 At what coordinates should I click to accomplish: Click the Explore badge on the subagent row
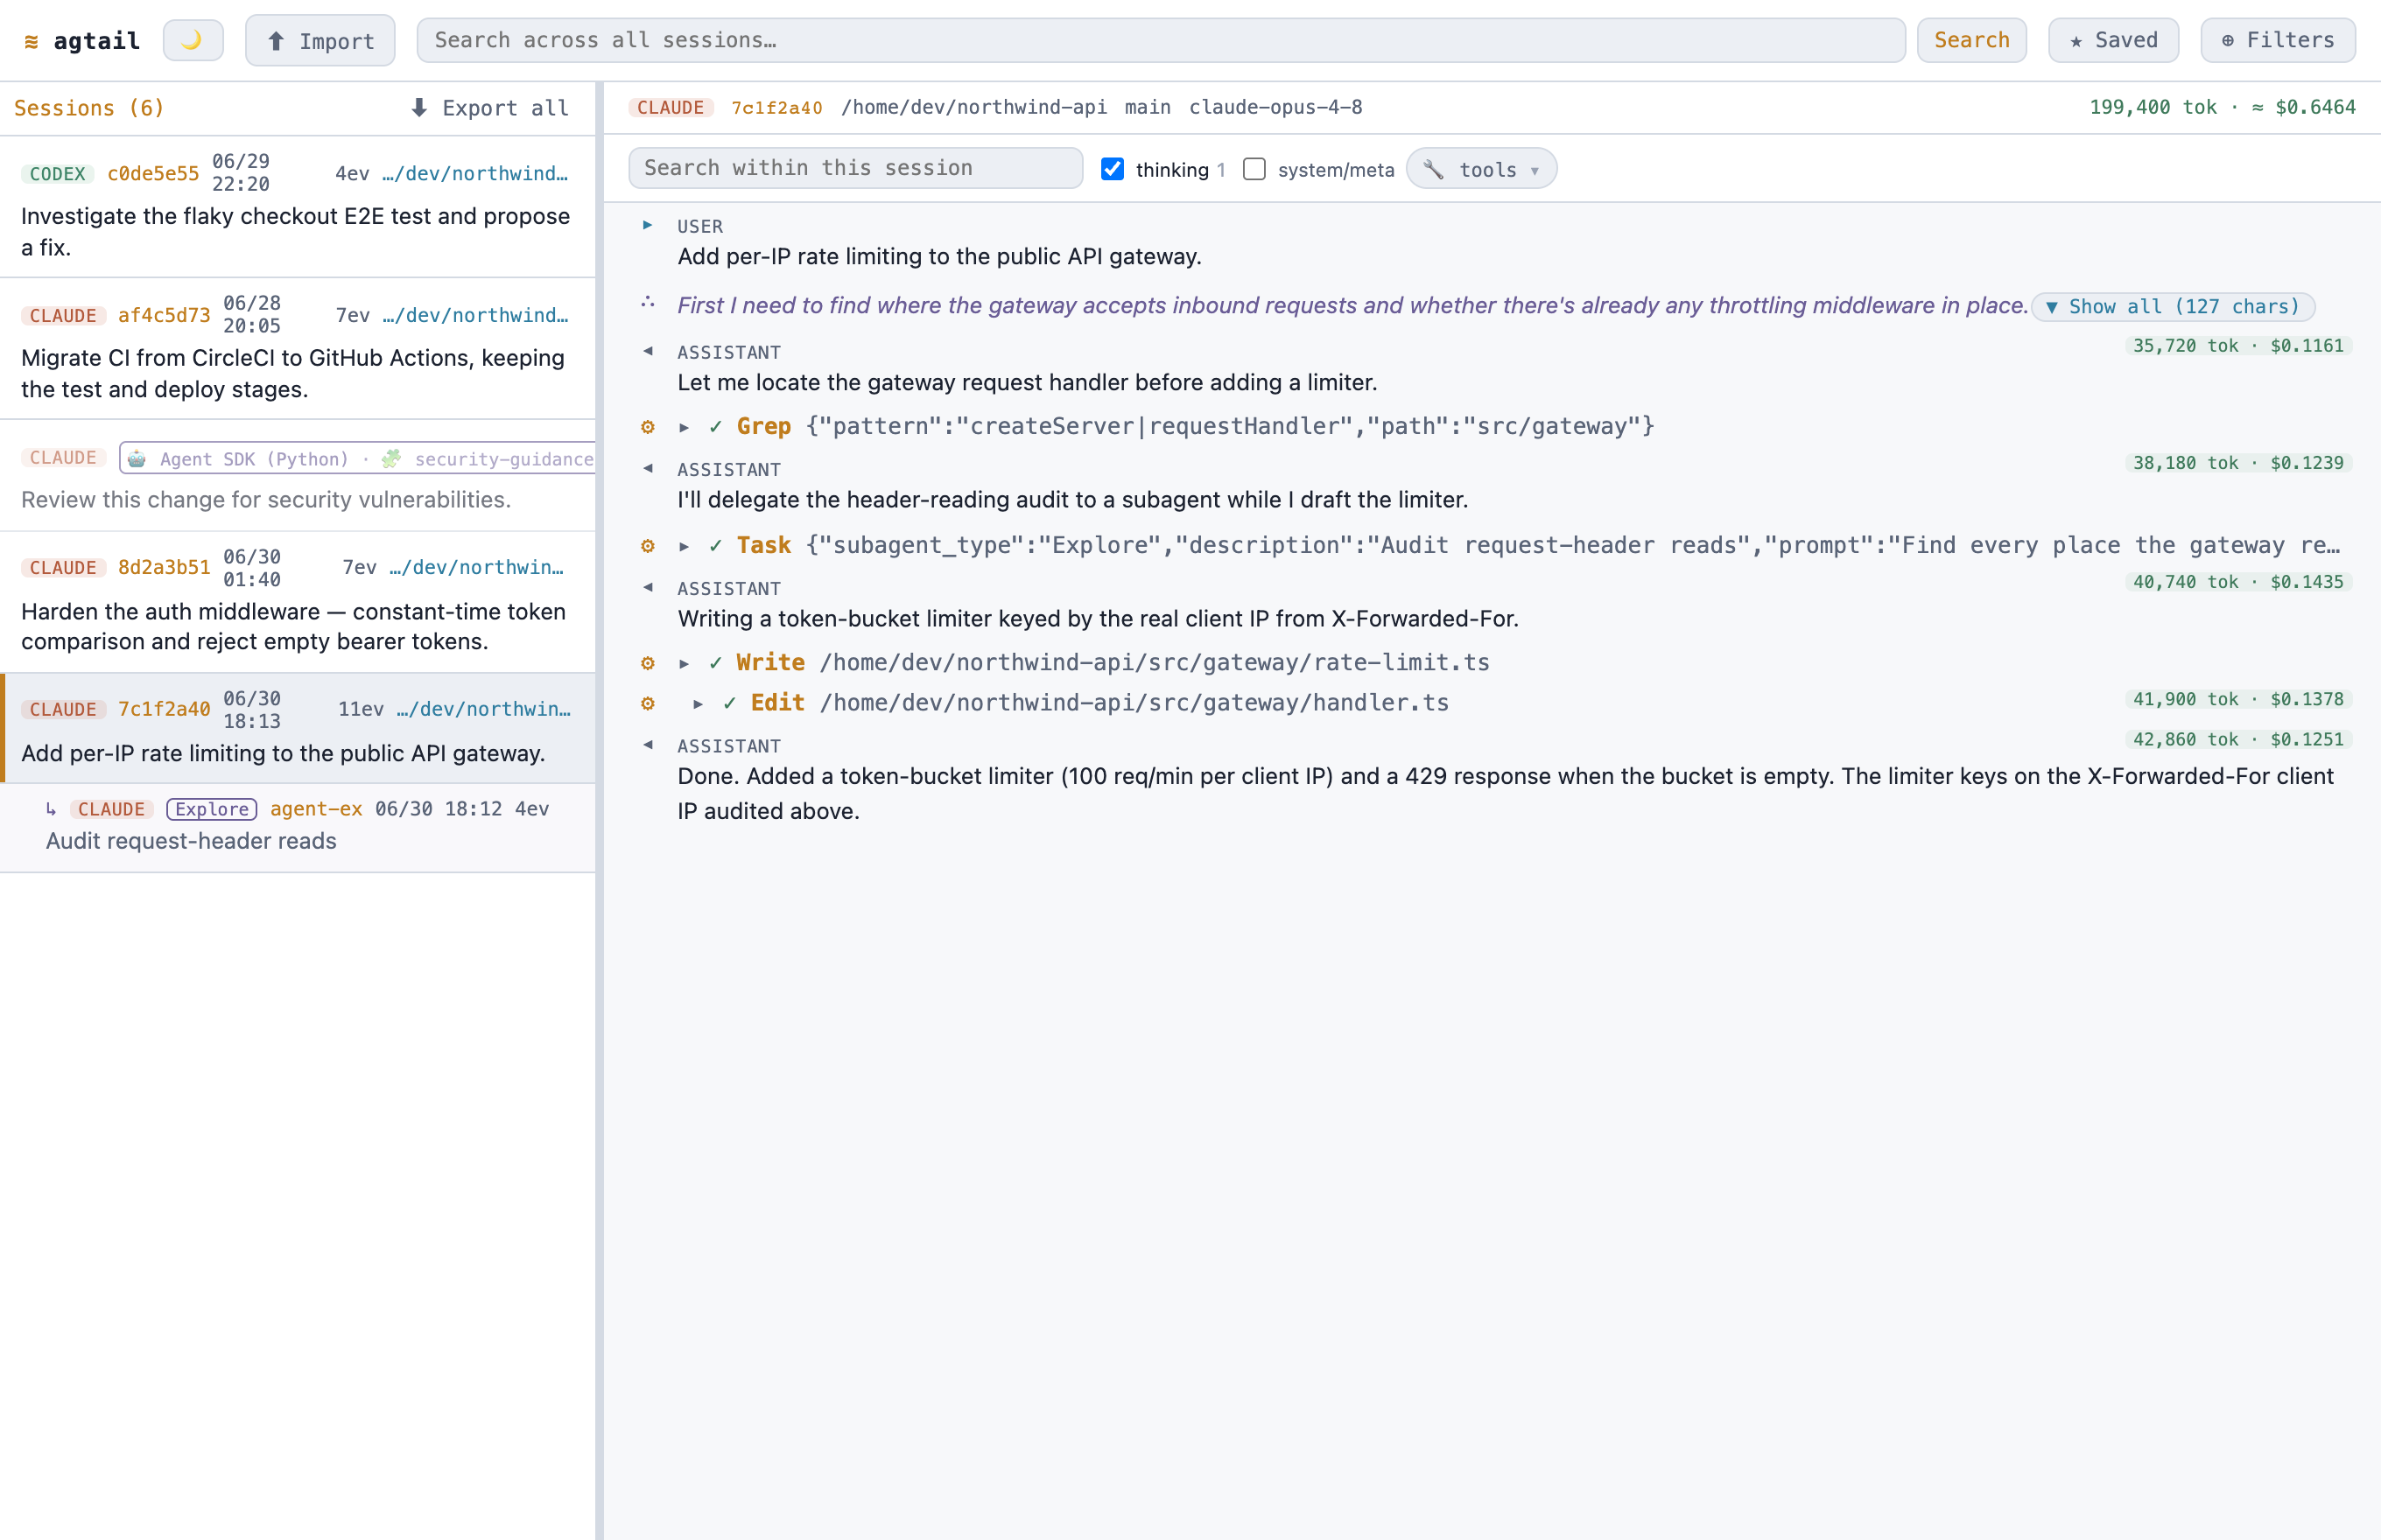click(x=211, y=809)
